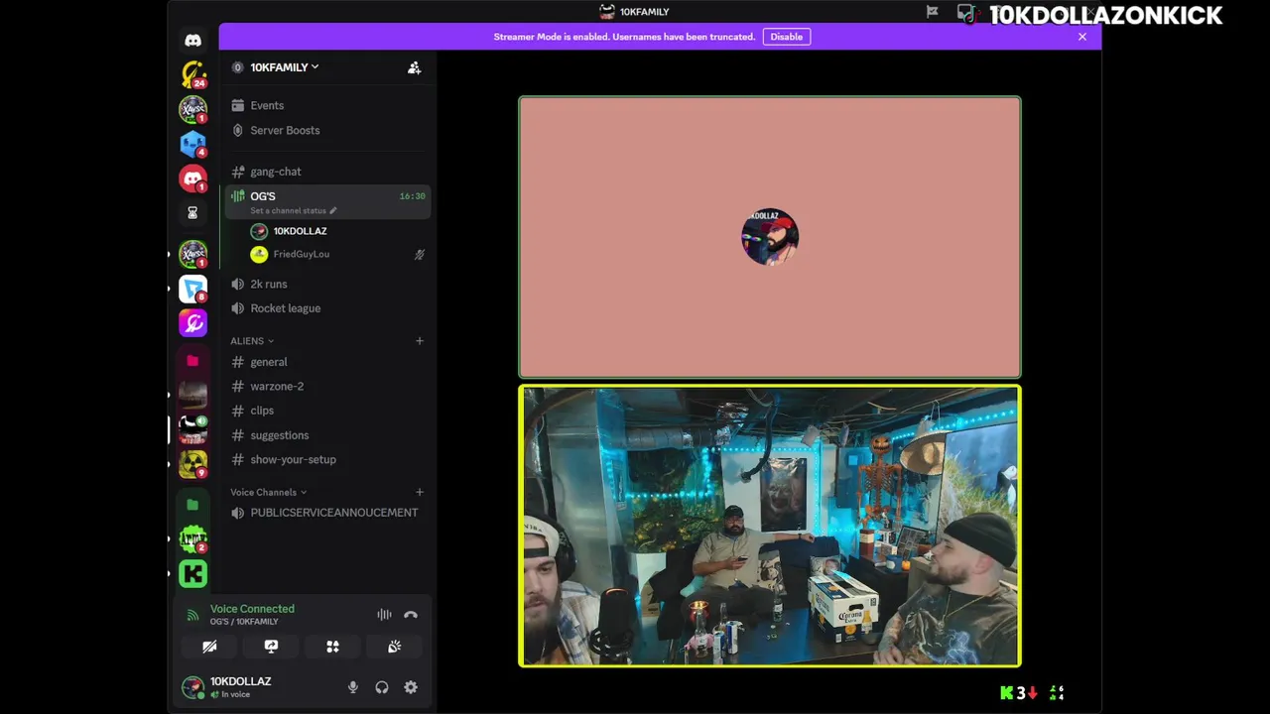Disable Streamer Mode

point(786,37)
